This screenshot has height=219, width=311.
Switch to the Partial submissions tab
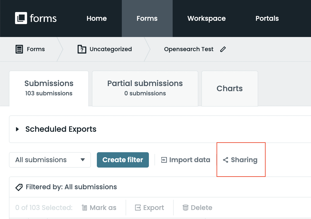[x=145, y=88]
